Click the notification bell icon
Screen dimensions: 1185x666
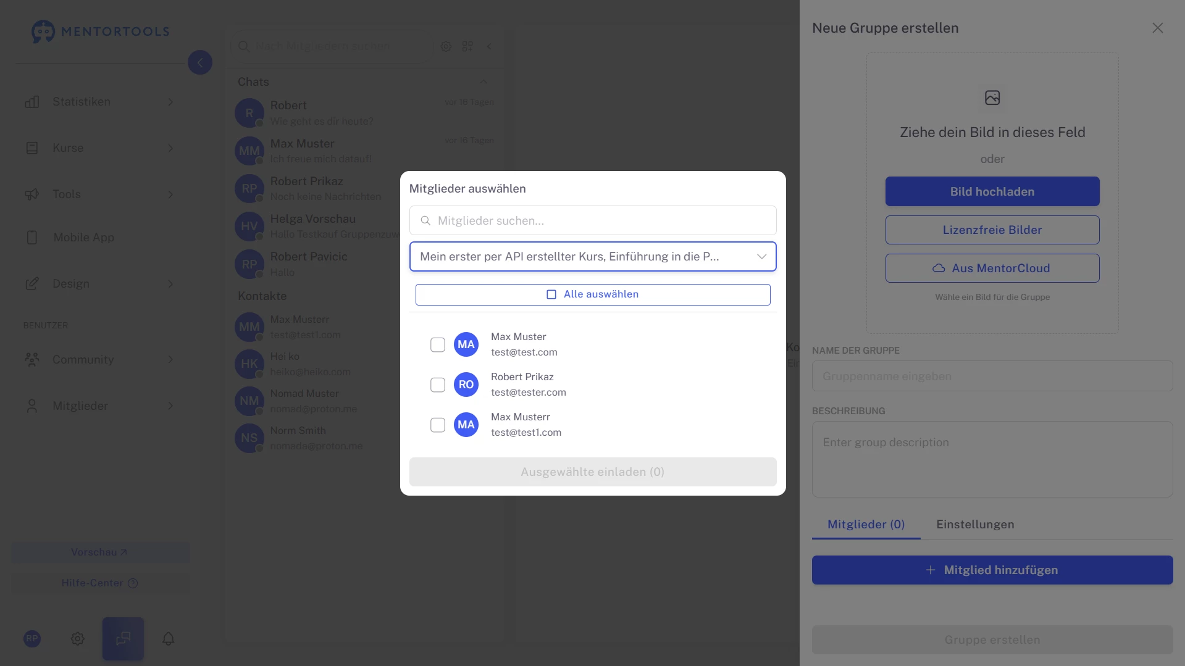[168, 639]
